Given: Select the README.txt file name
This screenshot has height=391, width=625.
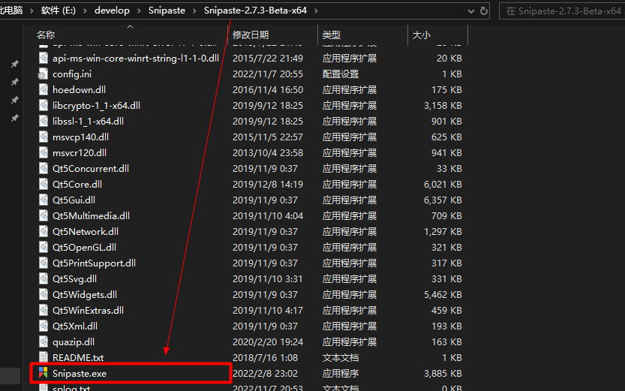Looking at the screenshot, I should pyautogui.click(x=78, y=357).
